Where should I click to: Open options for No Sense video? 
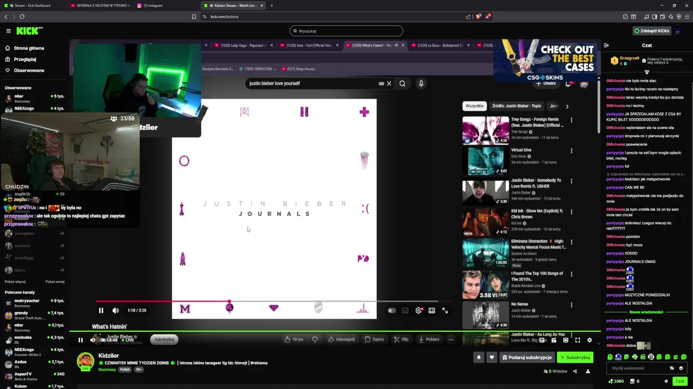click(x=571, y=305)
